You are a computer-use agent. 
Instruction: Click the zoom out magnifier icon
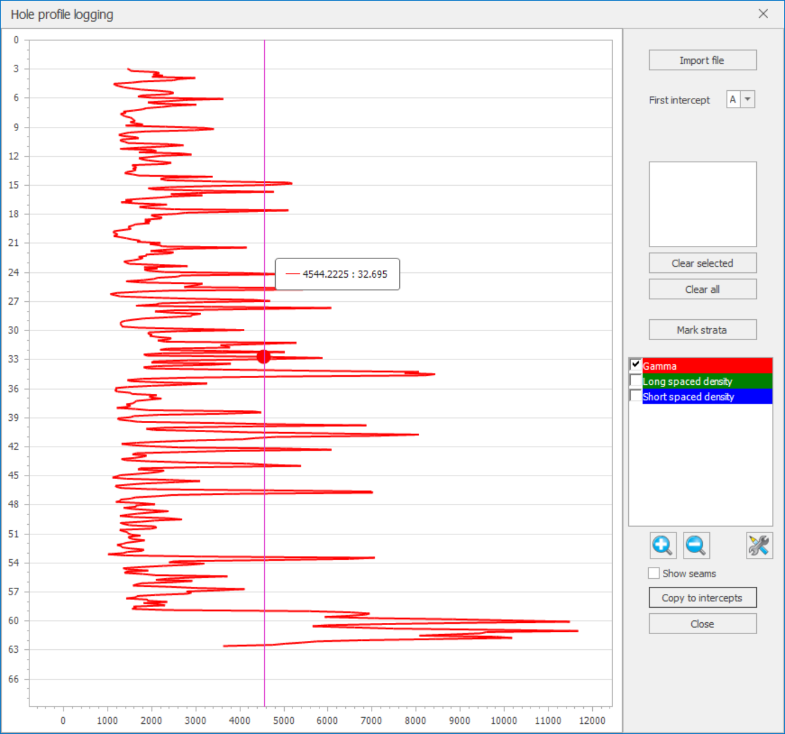coord(697,546)
